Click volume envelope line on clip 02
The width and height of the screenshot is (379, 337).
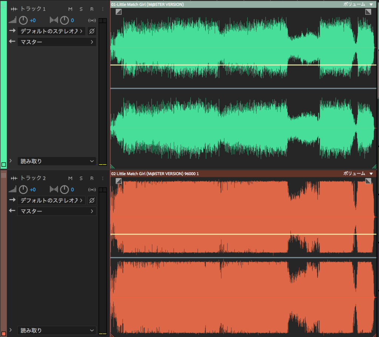[243, 234]
